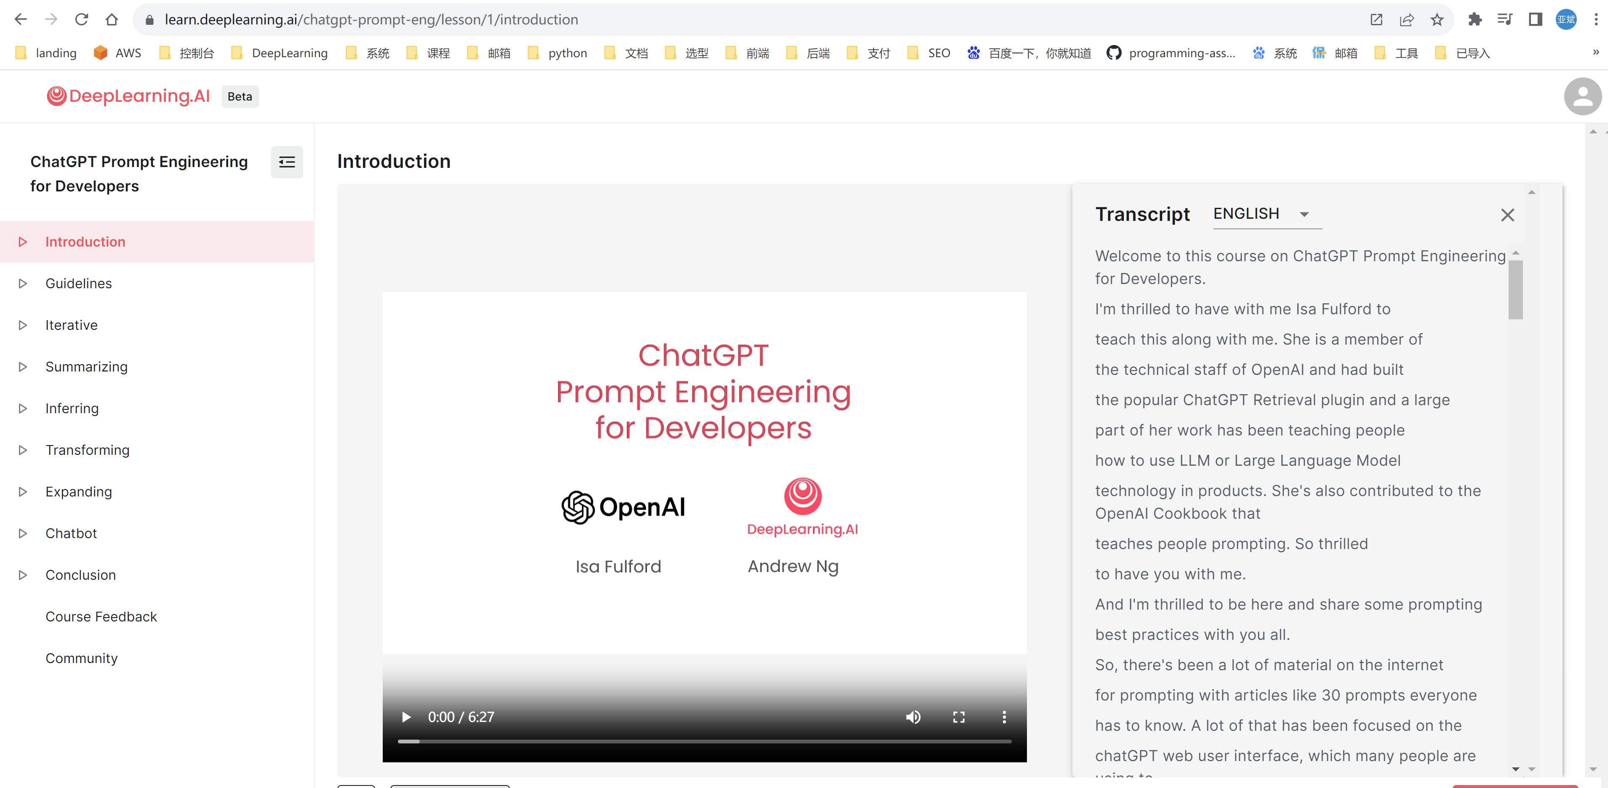Open the landing bookmark folder
Viewport: 1608px width, 788px height.
click(x=46, y=53)
